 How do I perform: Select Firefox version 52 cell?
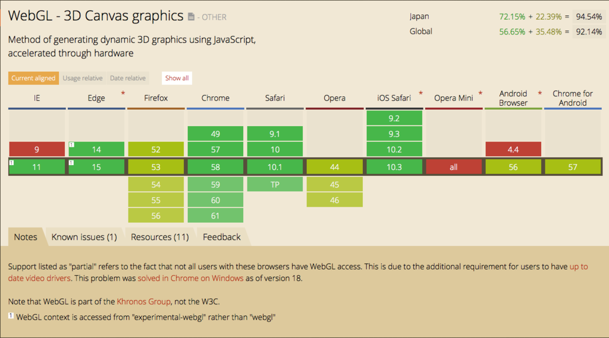[156, 150]
